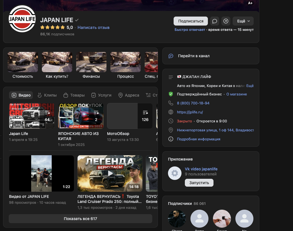Image resolution: width=293 pixels, height=231 pixels.
Task: Click the МотоОбзор playlist title
Action: tap(118, 134)
